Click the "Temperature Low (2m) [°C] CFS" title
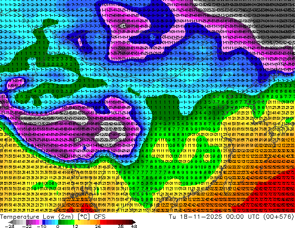This screenshot has width=295, height=228. 53,217
